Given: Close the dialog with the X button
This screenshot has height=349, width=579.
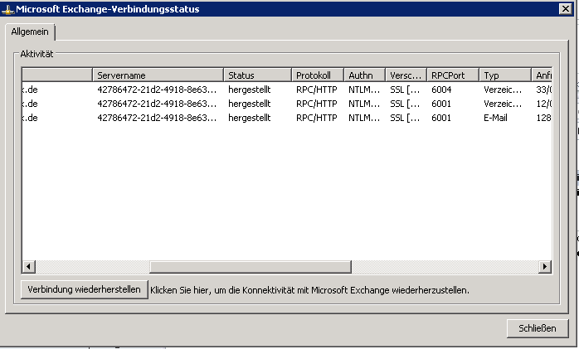Looking at the screenshot, I should click(566, 8).
